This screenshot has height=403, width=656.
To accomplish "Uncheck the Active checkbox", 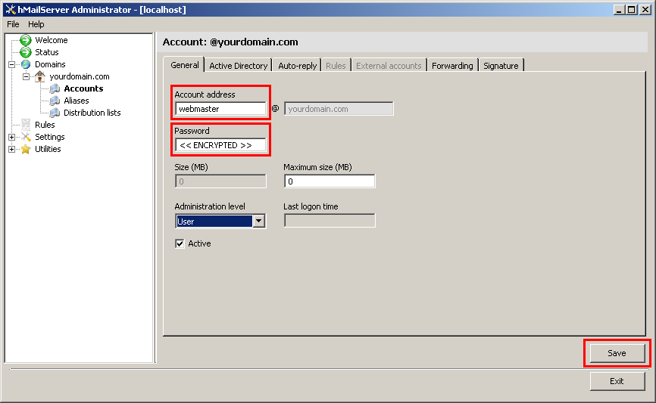I will [180, 244].
